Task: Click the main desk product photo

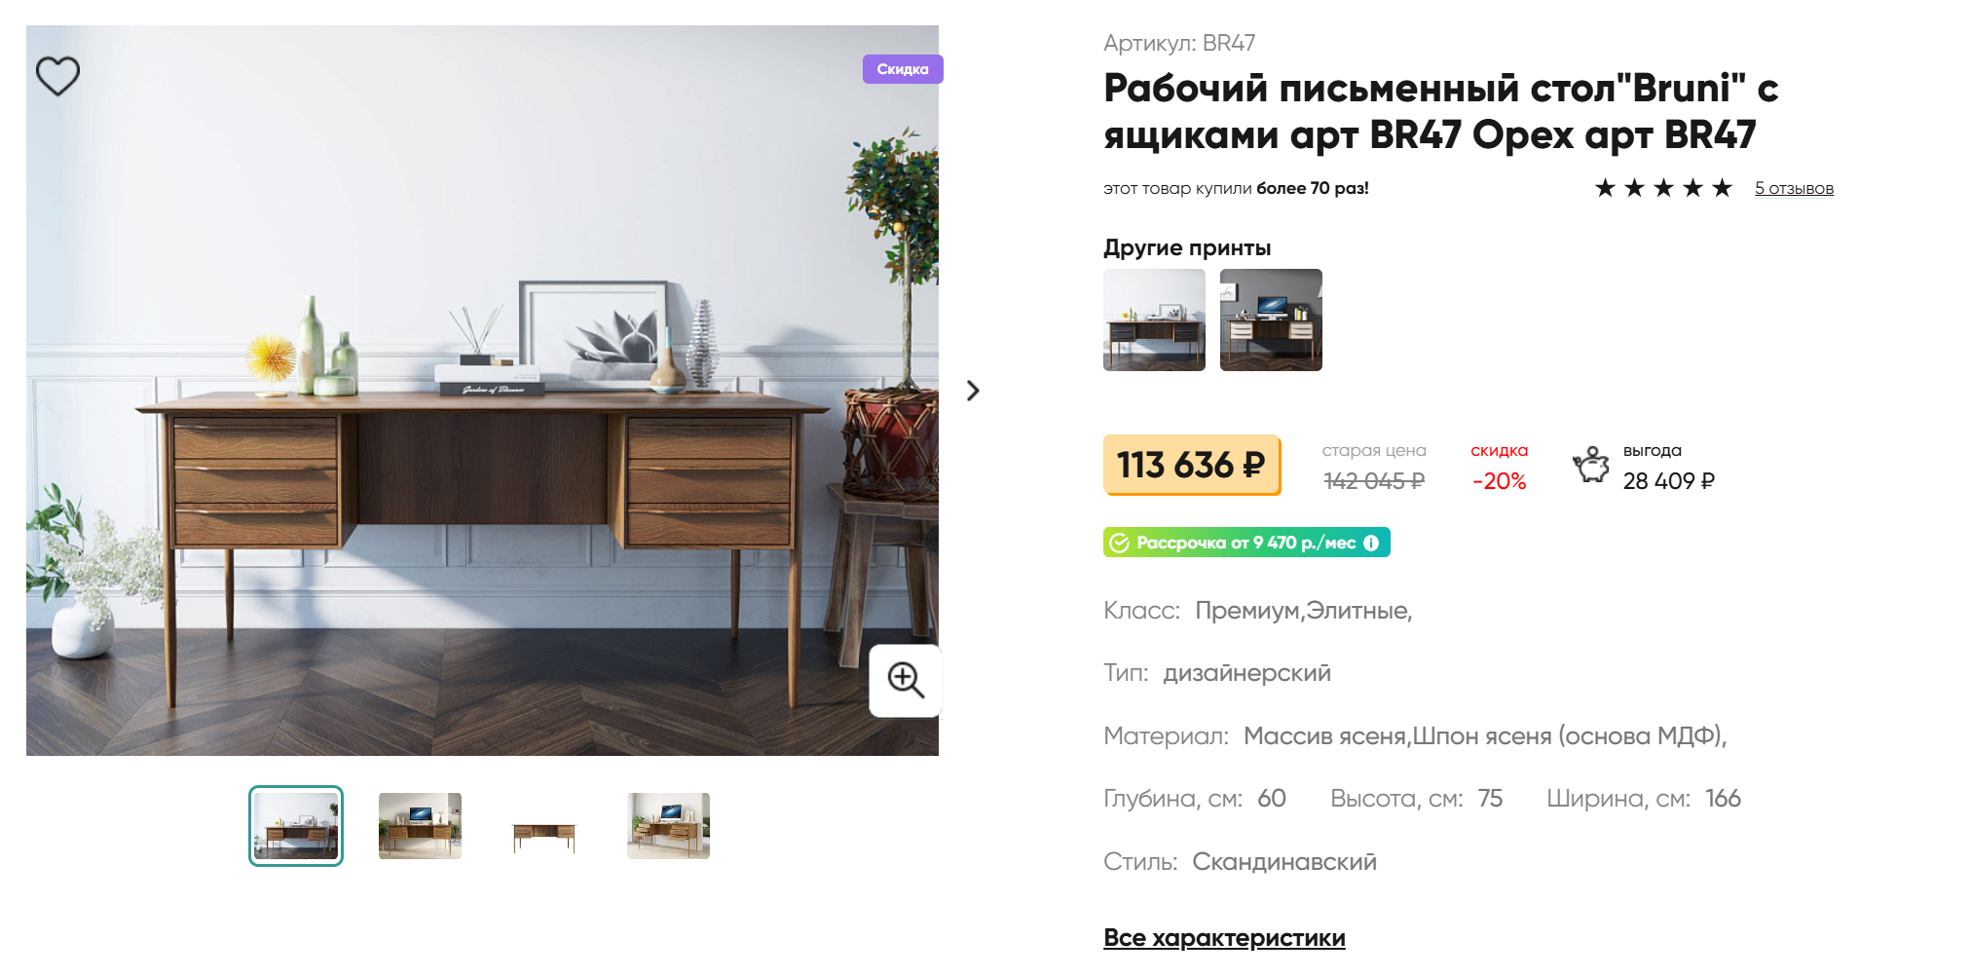Action: tap(482, 391)
